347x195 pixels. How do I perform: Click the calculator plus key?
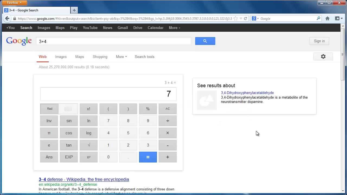point(168,157)
